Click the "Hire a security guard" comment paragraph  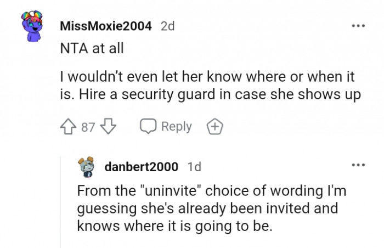(210, 87)
